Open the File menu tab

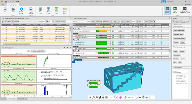click(x=3, y=5)
